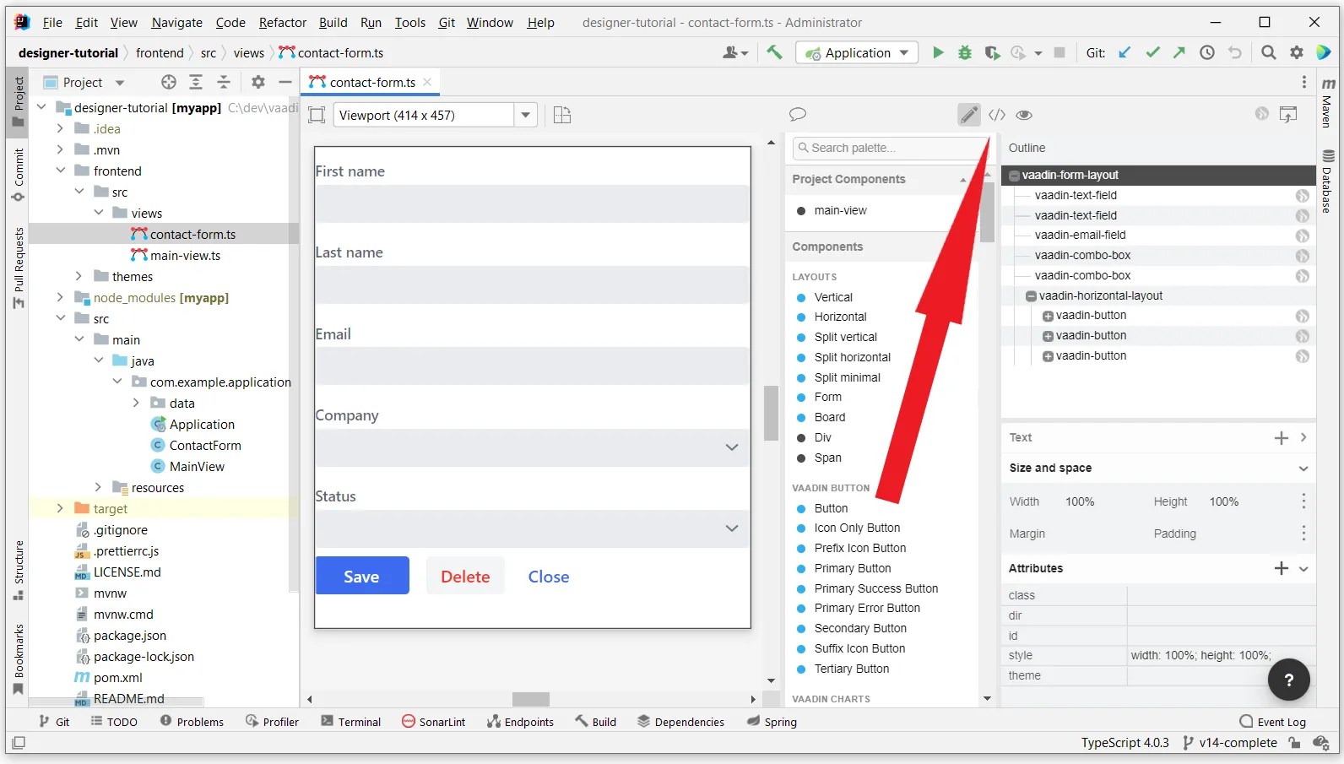Collapse vaadin-horizontal-layout in Outline
The height and width of the screenshot is (764, 1344).
pyautogui.click(x=1031, y=296)
